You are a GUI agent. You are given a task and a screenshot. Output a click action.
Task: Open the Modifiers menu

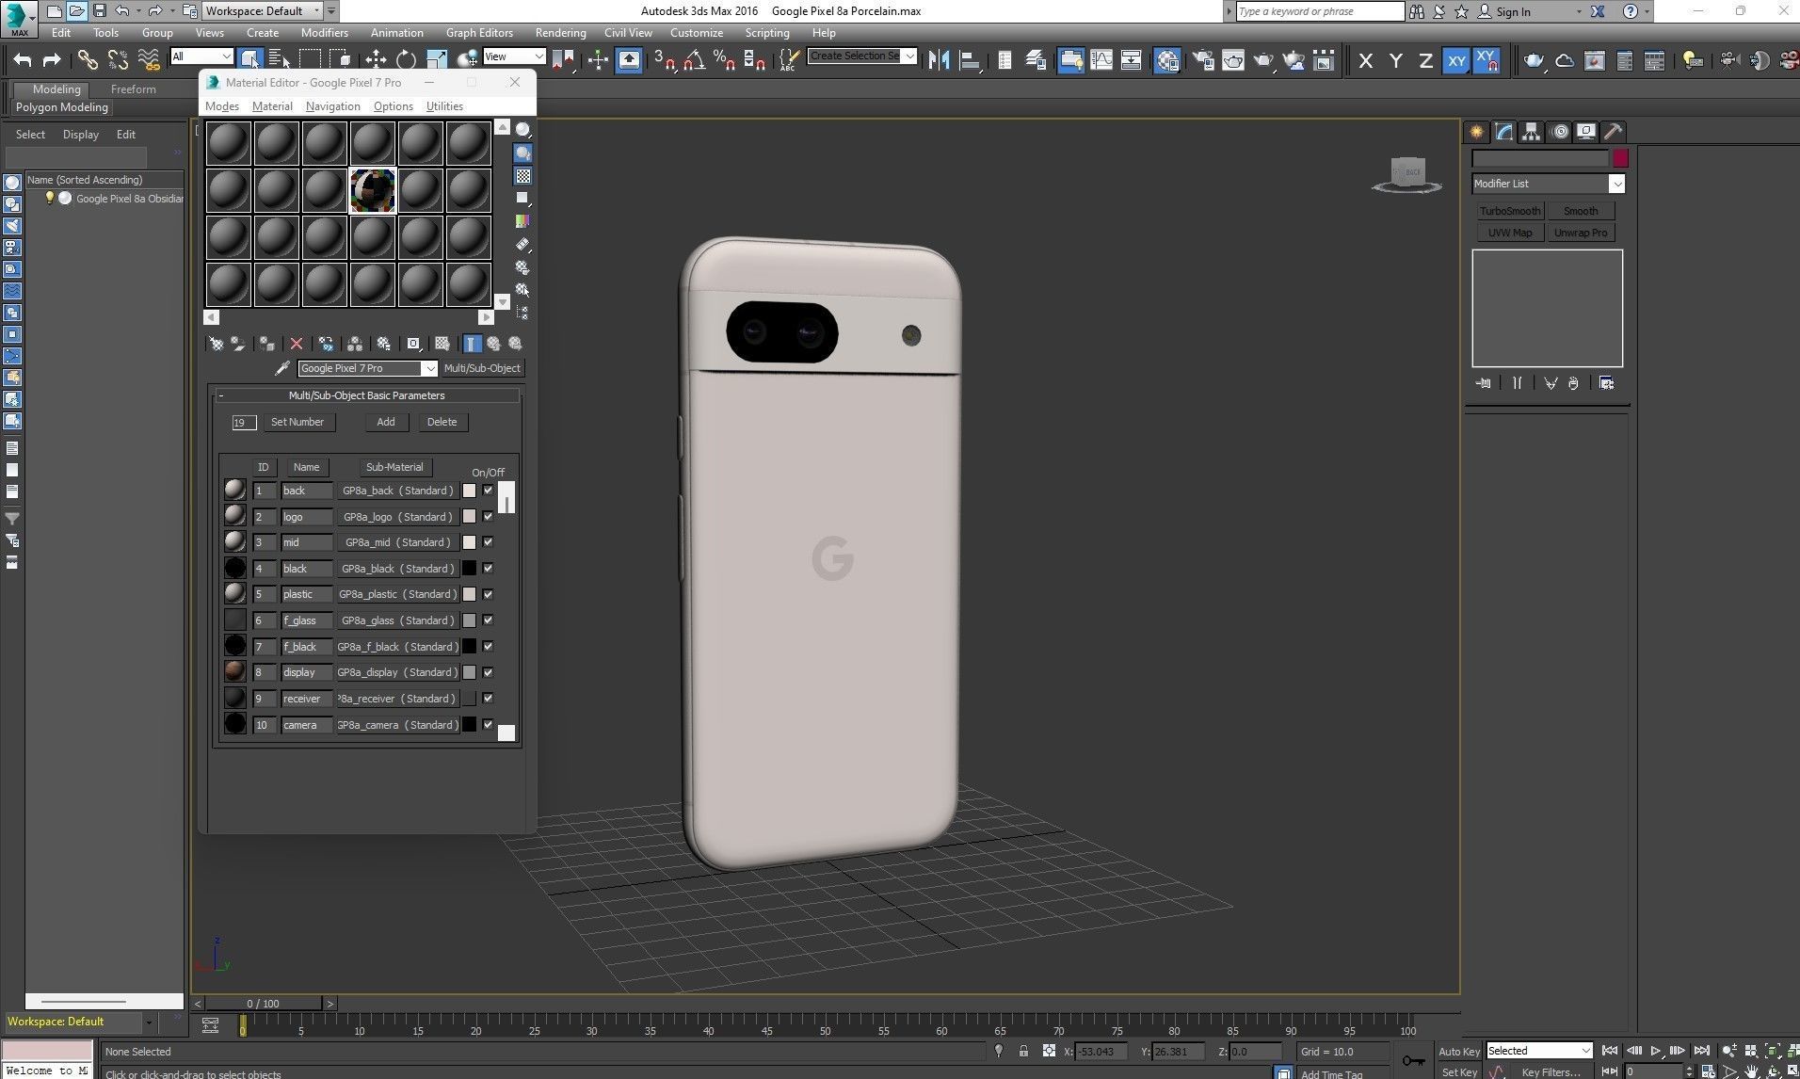[324, 33]
